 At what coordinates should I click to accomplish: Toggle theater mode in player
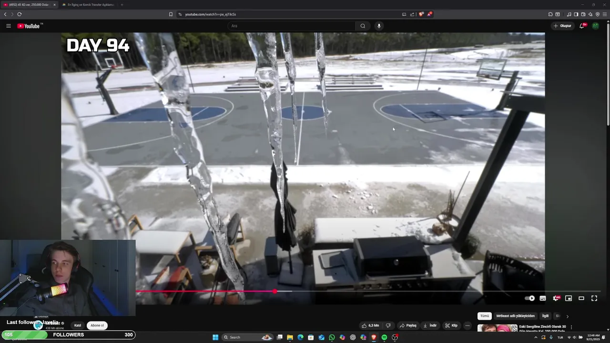point(581,298)
